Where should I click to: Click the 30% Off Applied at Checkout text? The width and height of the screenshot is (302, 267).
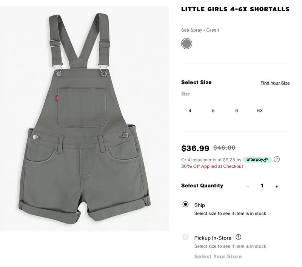tap(212, 166)
